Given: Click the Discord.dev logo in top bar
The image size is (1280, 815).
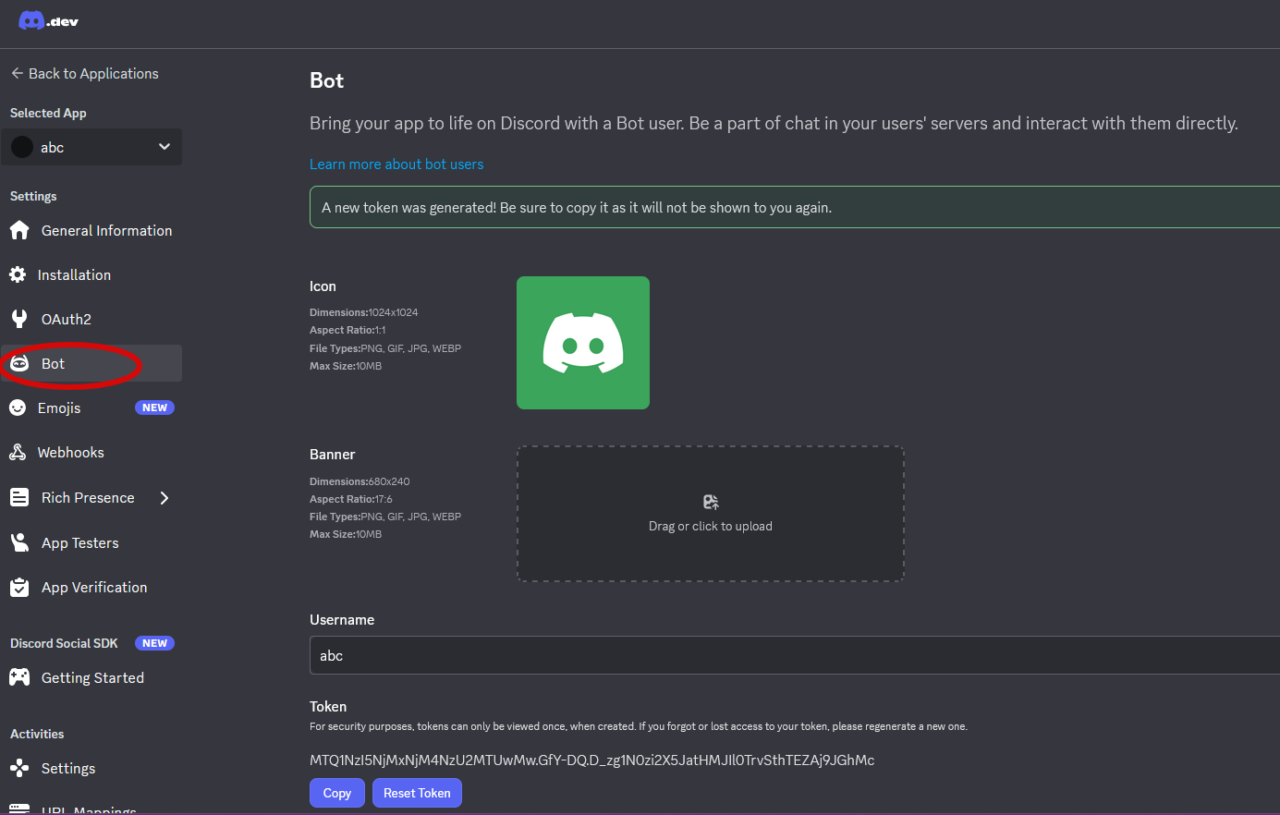Looking at the screenshot, I should click(47, 19).
